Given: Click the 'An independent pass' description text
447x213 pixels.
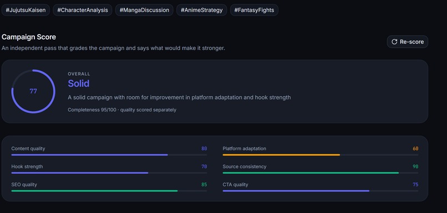Looking at the screenshot, I should click(x=114, y=48).
